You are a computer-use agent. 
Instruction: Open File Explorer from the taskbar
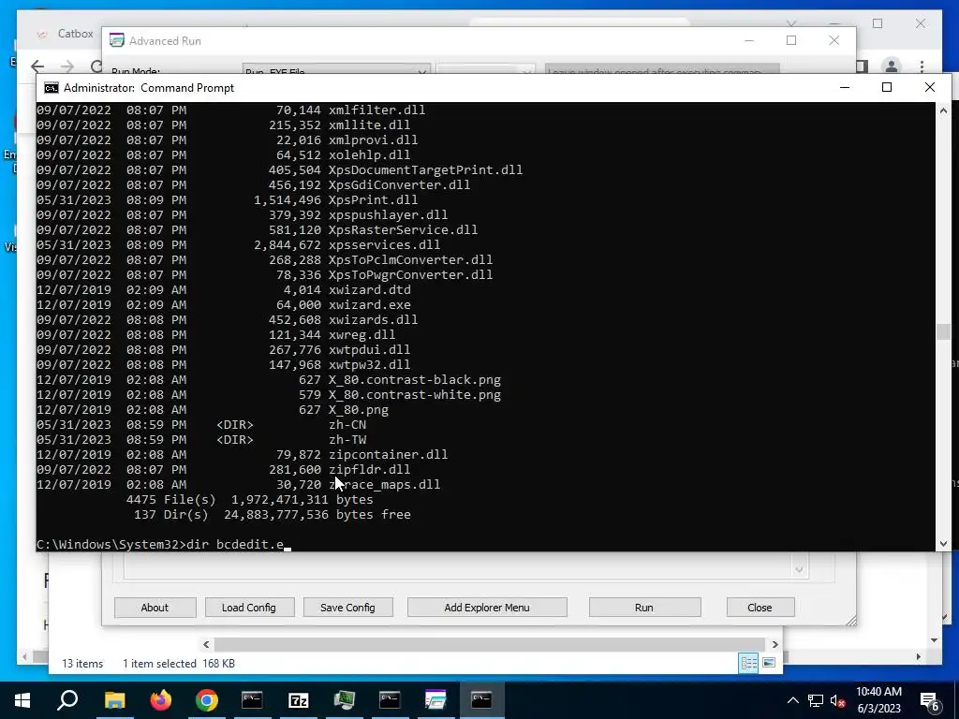pos(114,700)
